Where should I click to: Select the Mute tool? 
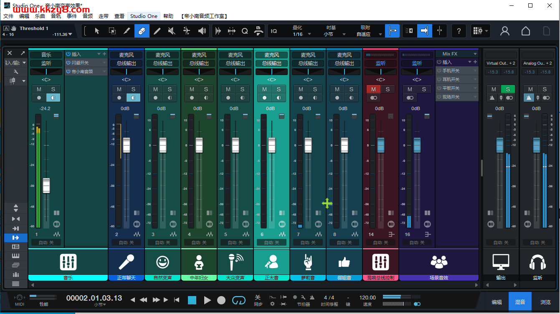pos(172,31)
